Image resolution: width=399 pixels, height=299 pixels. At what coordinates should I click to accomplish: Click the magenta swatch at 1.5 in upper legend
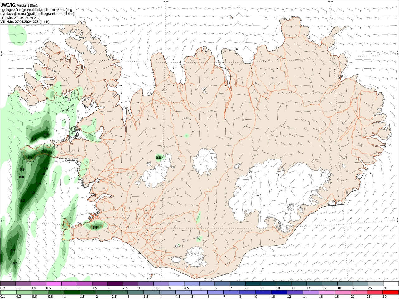pos(99,283)
